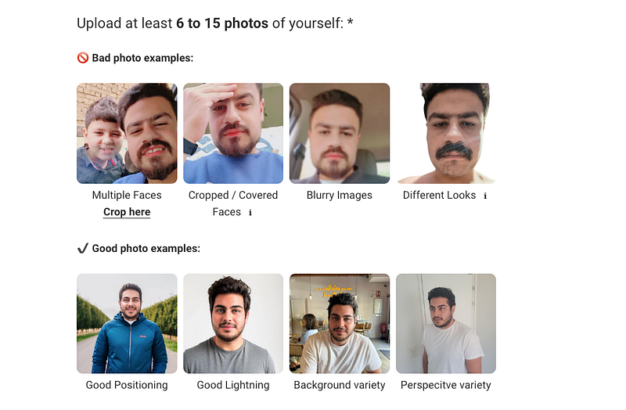Open the Multiple Faces example photo
The height and width of the screenshot is (410, 626).
click(127, 133)
